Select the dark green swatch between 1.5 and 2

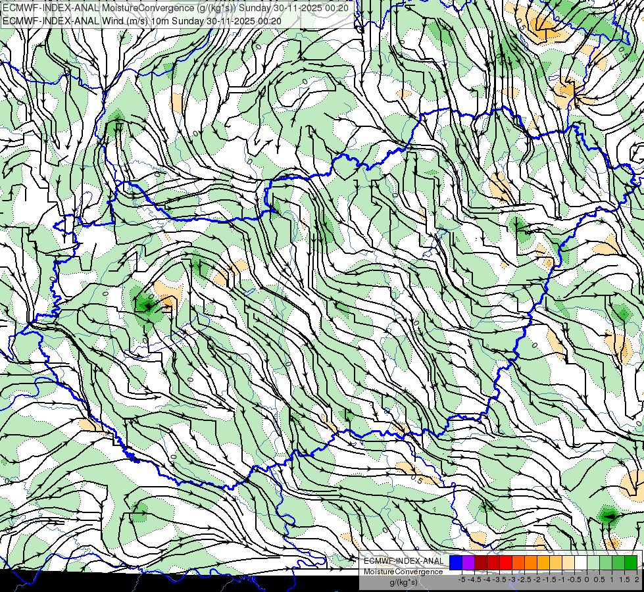631,562
